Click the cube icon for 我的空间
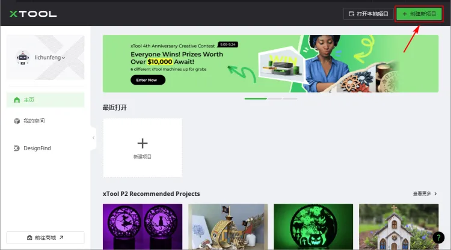Image resolution: width=451 pixels, height=250 pixels. click(17, 121)
